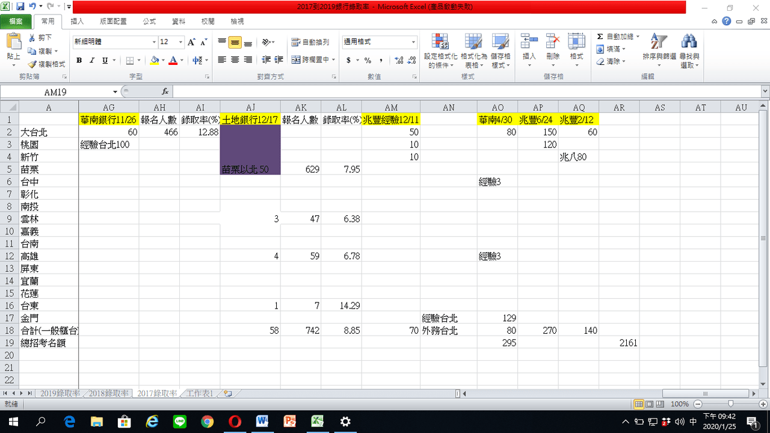Expand the font color palette arrow
This screenshot has width=770, height=433.
[x=182, y=60]
